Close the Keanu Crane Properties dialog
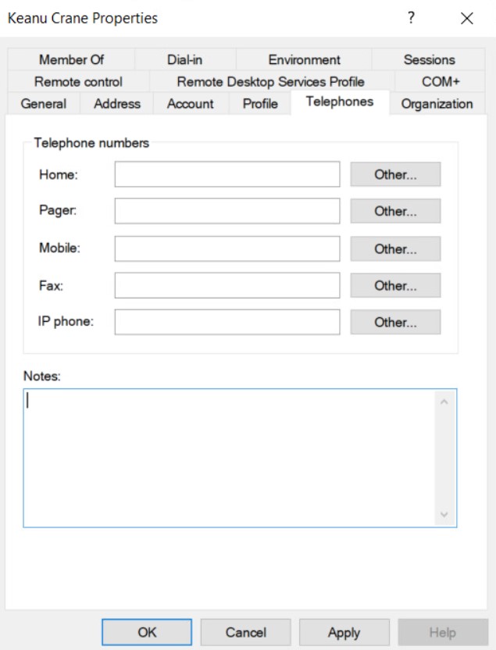This screenshot has width=496, height=650. [467, 18]
